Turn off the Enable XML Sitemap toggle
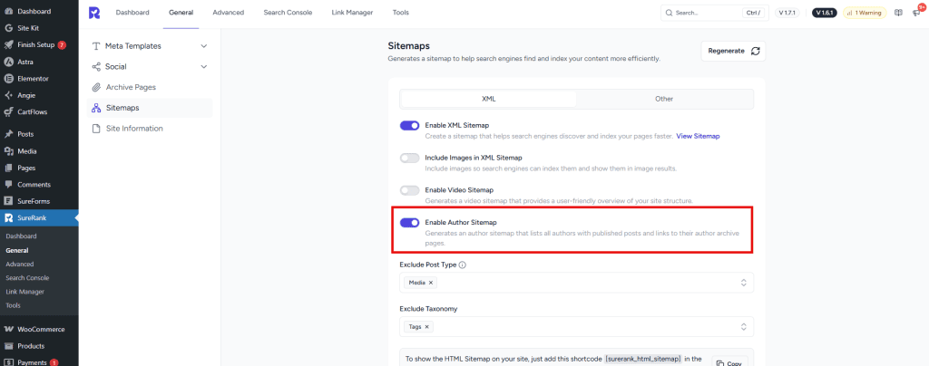The image size is (929, 366). (409, 126)
